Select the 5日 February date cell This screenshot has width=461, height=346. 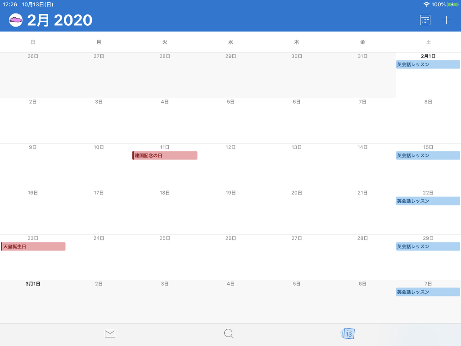point(230,121)
